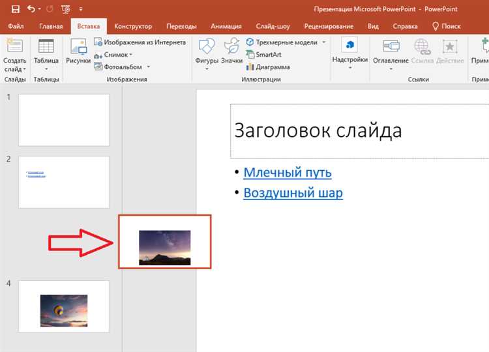Click the Снимок camera icon
Screen dimensions: 489x352
98,55
